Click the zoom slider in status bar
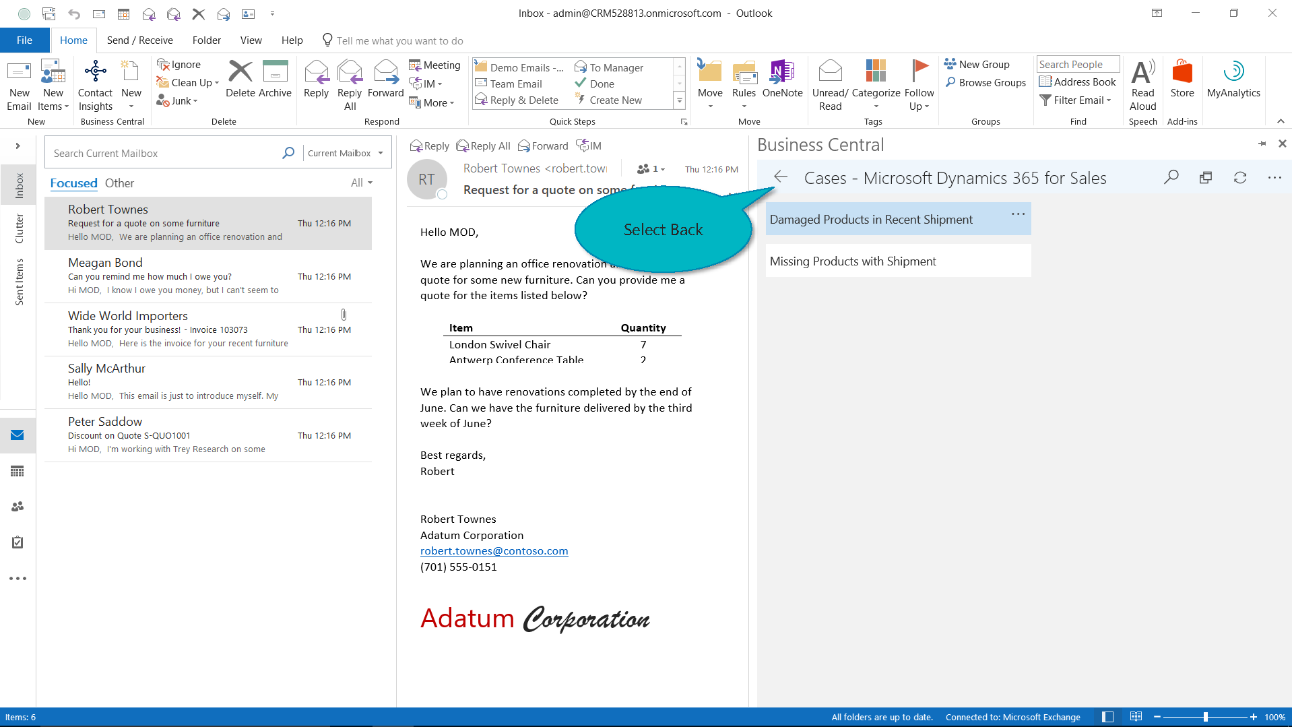The height and width of the screenshot is (727, 1292). [x=1205, y=717]
